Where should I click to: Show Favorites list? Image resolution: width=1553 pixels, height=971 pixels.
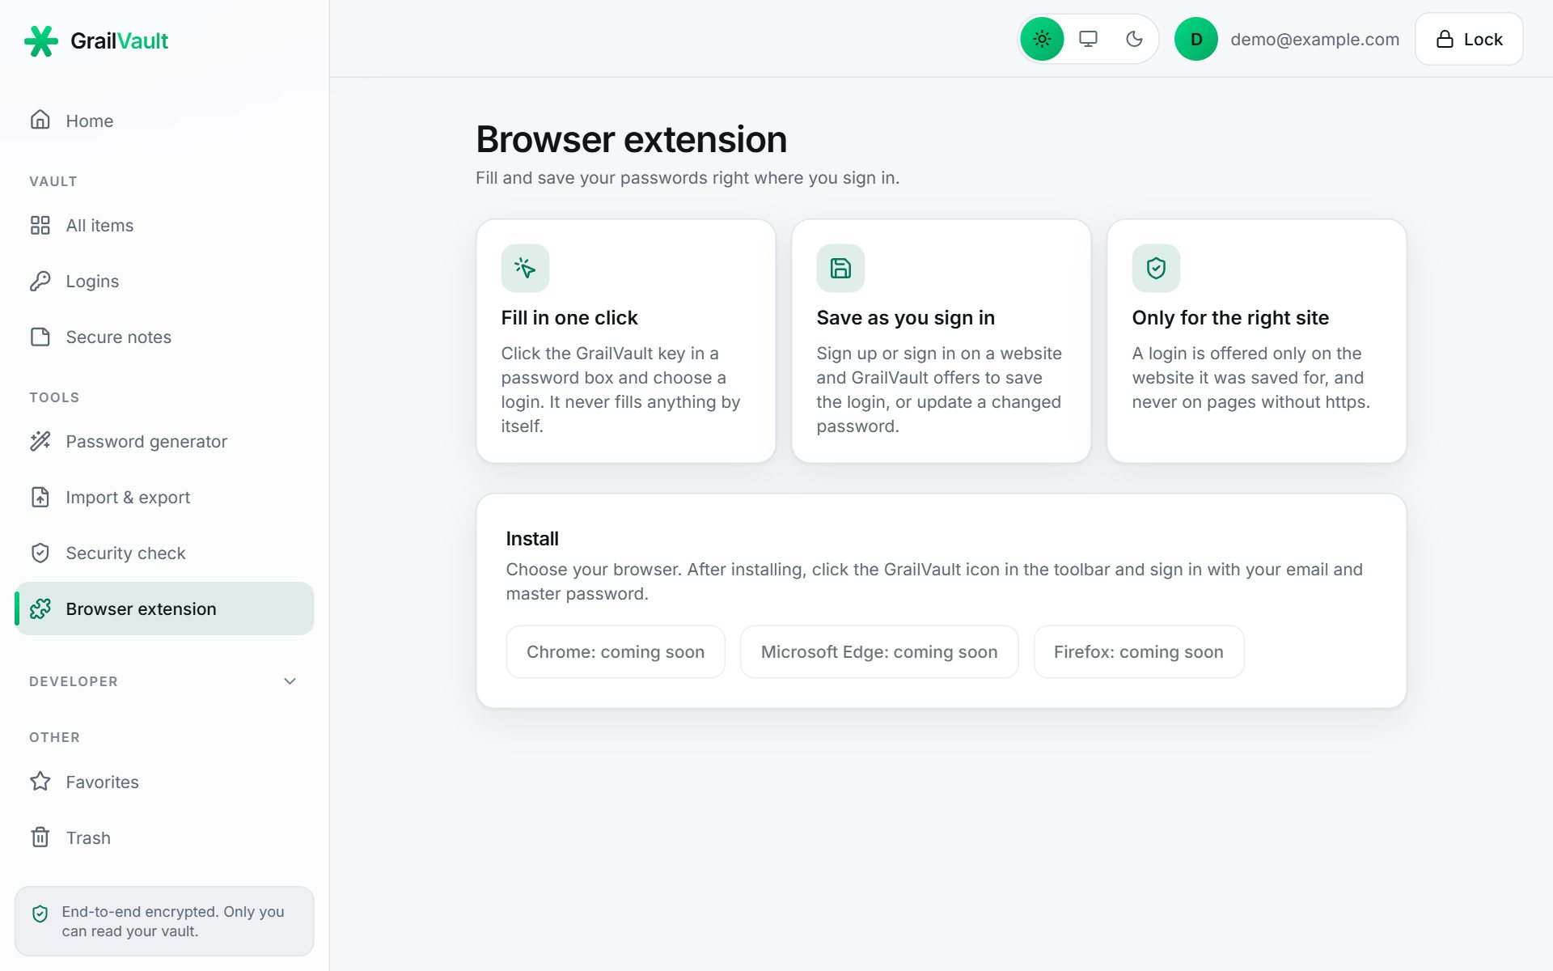click(x=164, y=782)
